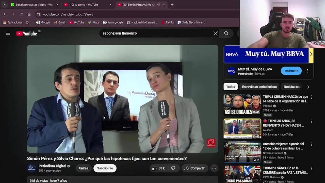The height and width of the screenshot is (183, 325).
Task: Go back in browser history
Action: 5,14
